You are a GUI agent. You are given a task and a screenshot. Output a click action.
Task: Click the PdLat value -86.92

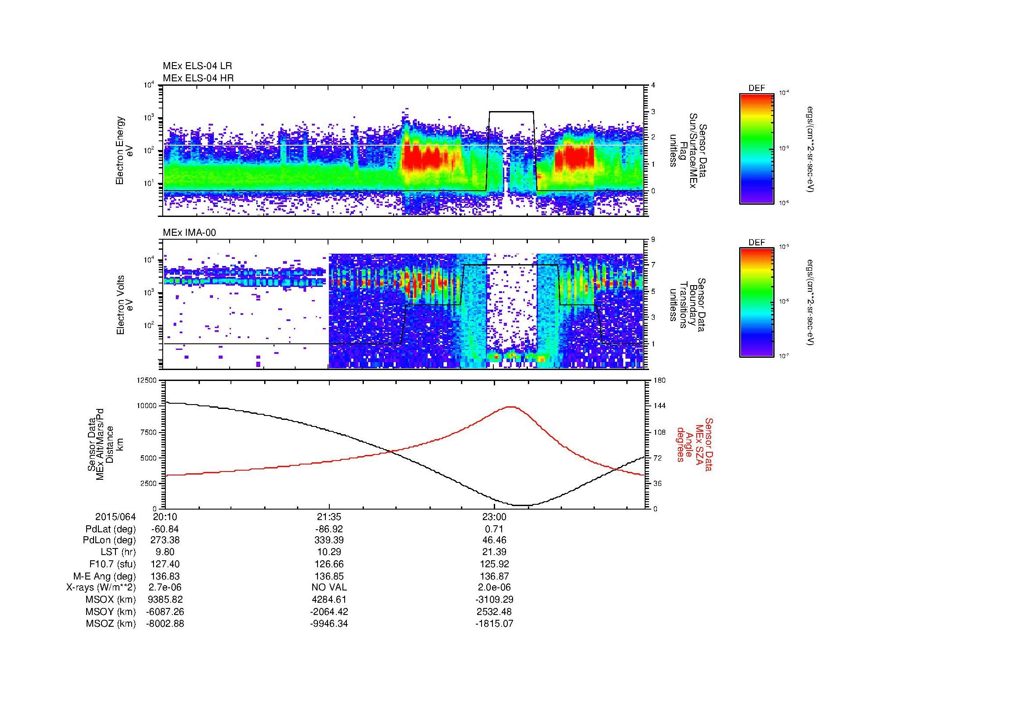coord(329,529)
